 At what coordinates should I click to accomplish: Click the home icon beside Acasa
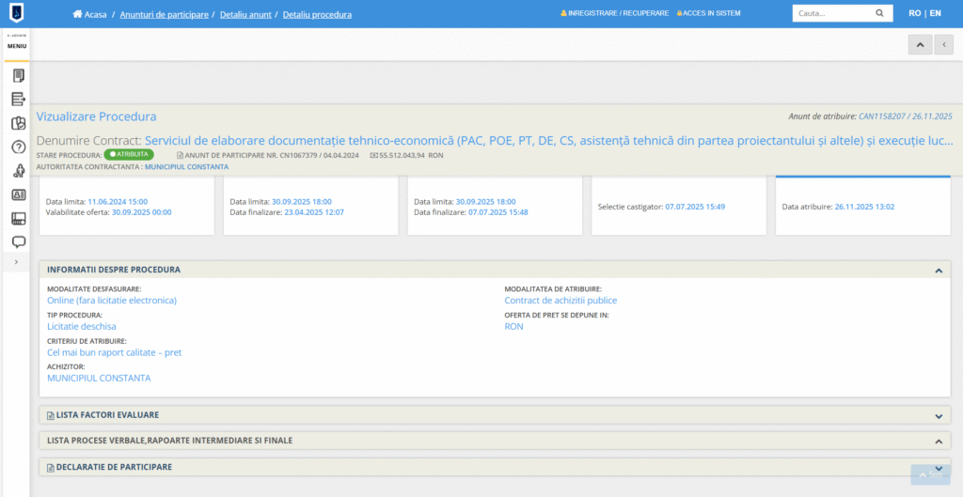[78, 14]
